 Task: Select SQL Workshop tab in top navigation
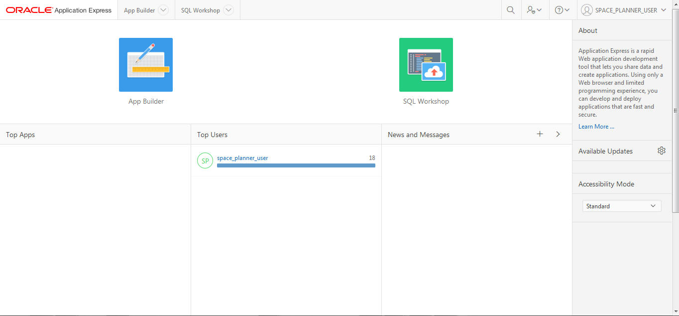(x=201, y=10)
